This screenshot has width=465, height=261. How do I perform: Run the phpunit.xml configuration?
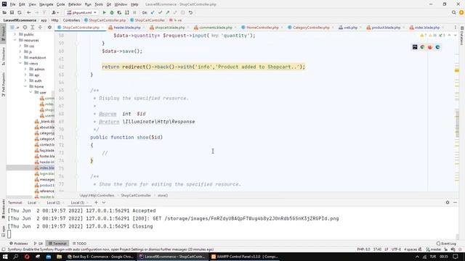tap(104, 13)
